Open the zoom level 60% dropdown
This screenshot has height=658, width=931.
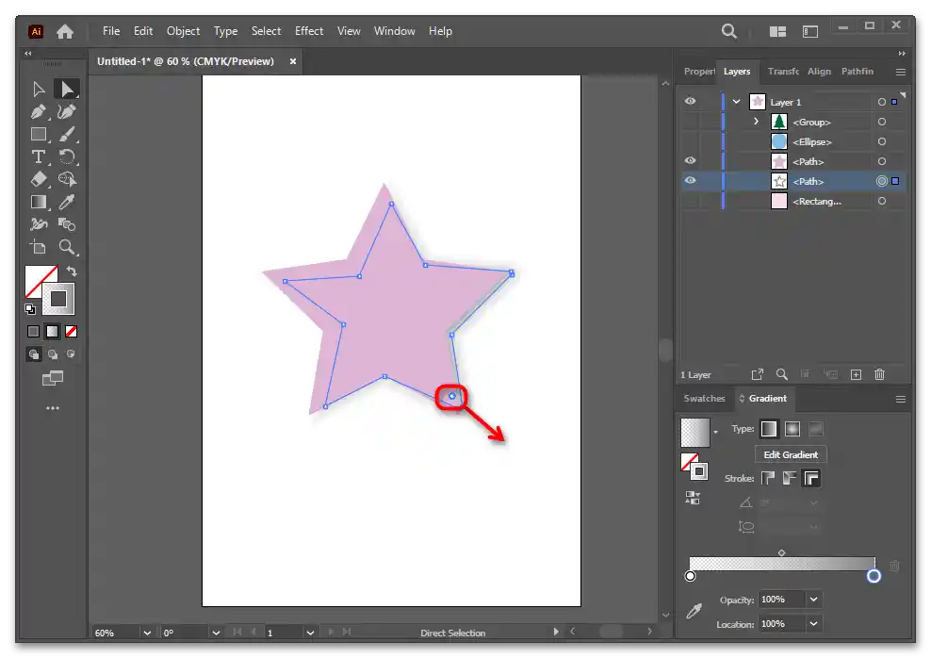(147, 633)
